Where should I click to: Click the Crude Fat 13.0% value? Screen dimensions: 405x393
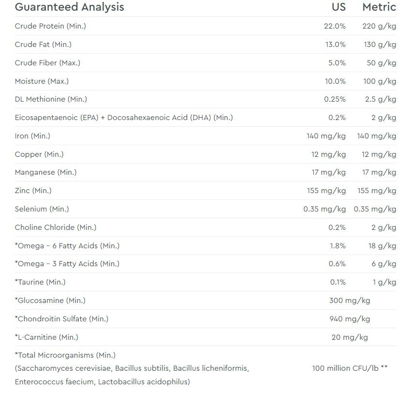(335, 45)
